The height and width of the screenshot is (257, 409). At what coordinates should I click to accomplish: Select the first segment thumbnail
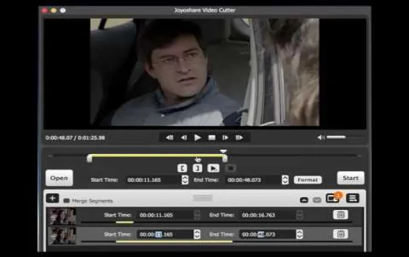pyautogui.click(x=62, y=216)
